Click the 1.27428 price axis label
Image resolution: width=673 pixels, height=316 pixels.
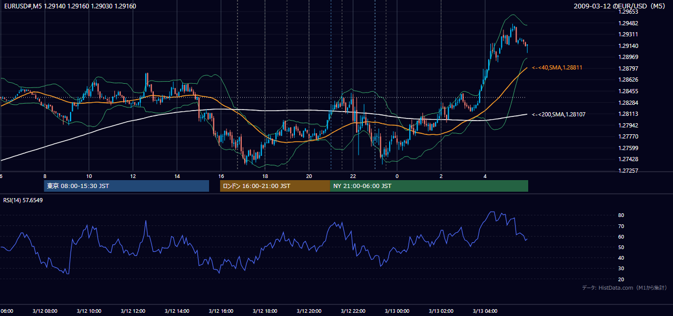(629, 159)
